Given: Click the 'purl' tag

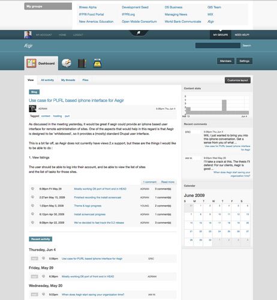Looking at the screenshot, I should point(67,116).
